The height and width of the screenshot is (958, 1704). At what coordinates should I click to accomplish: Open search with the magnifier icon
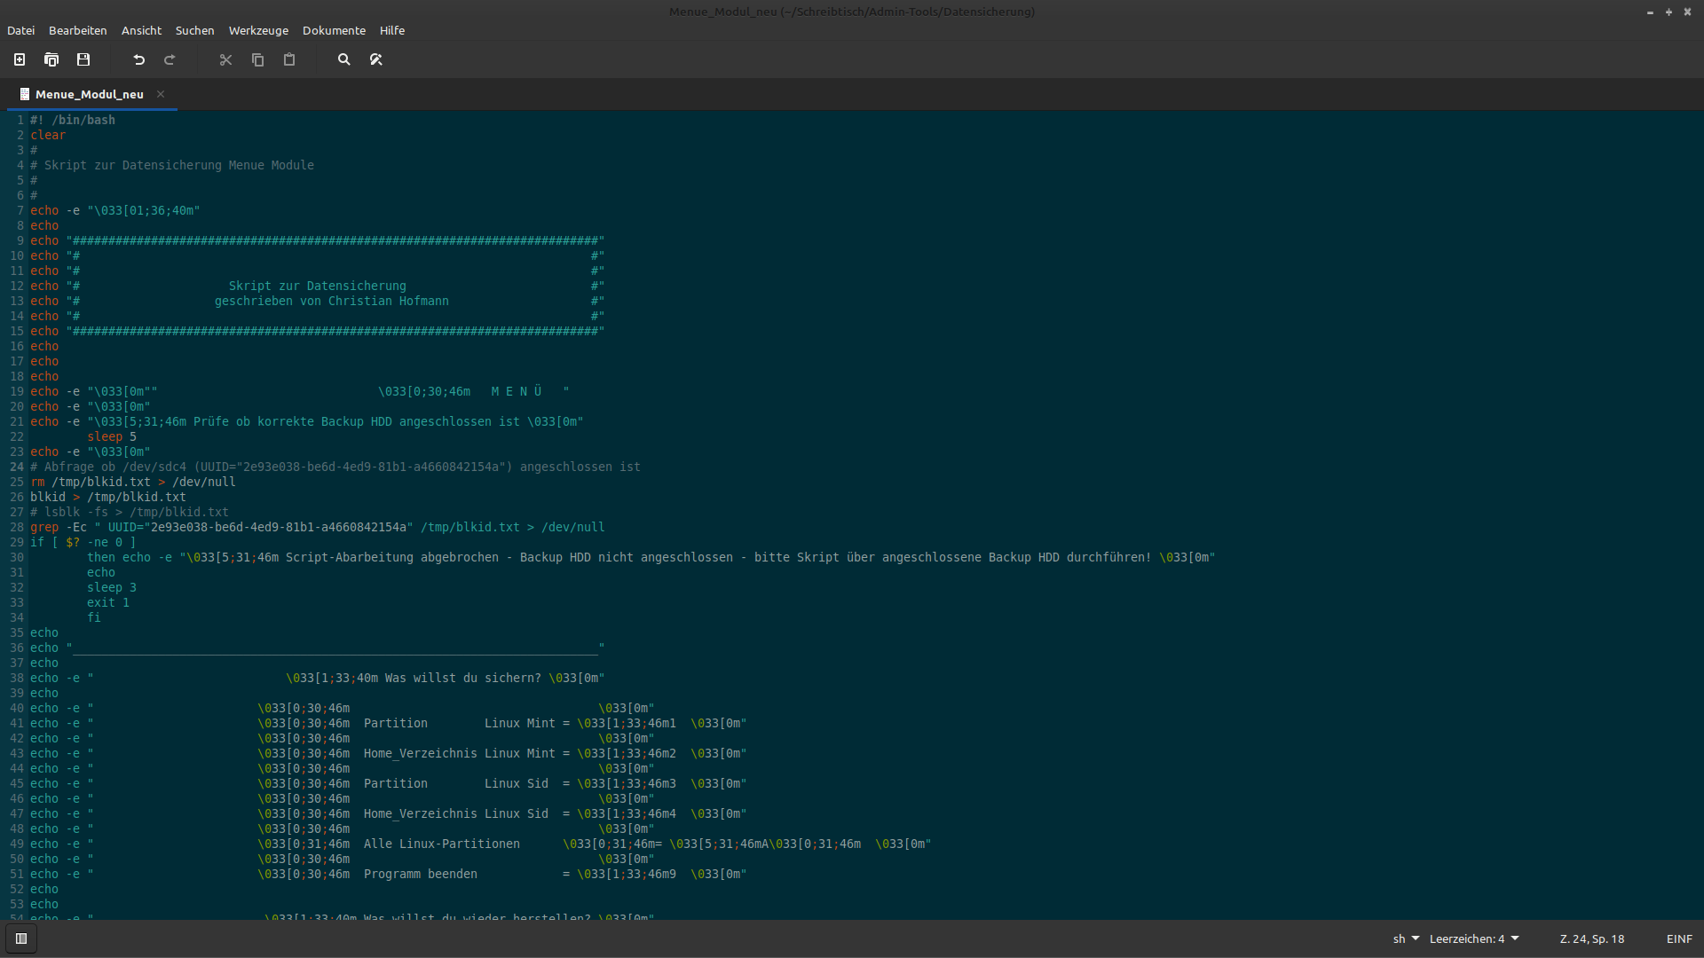click(344, 59)
